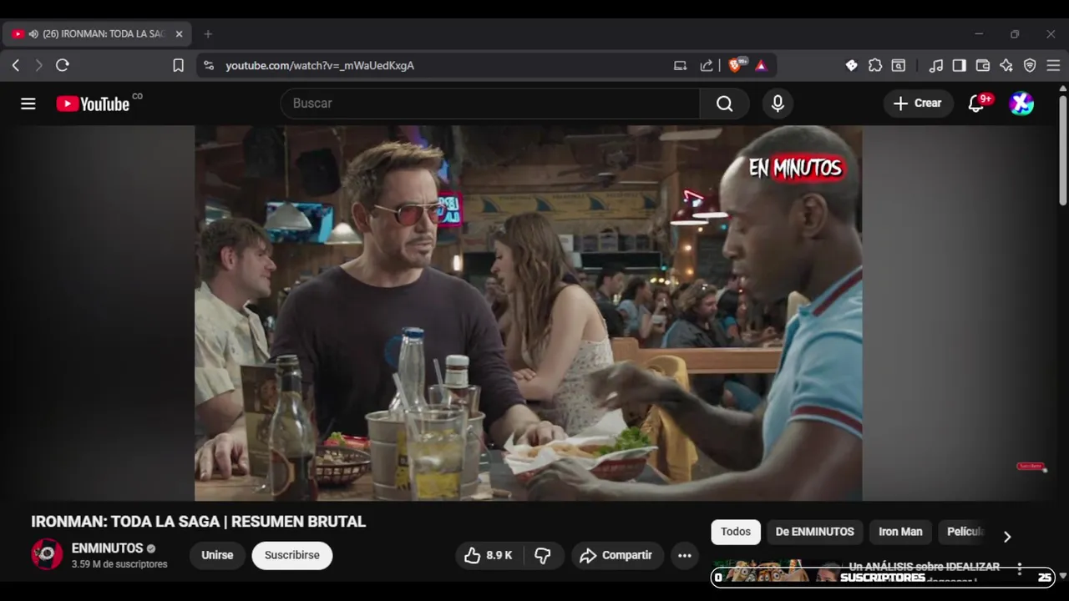The width and height of the screenshot is (1069, 601).
Task: Select the De ENMINUTOS filter chip
Action: tap(814, 532)
